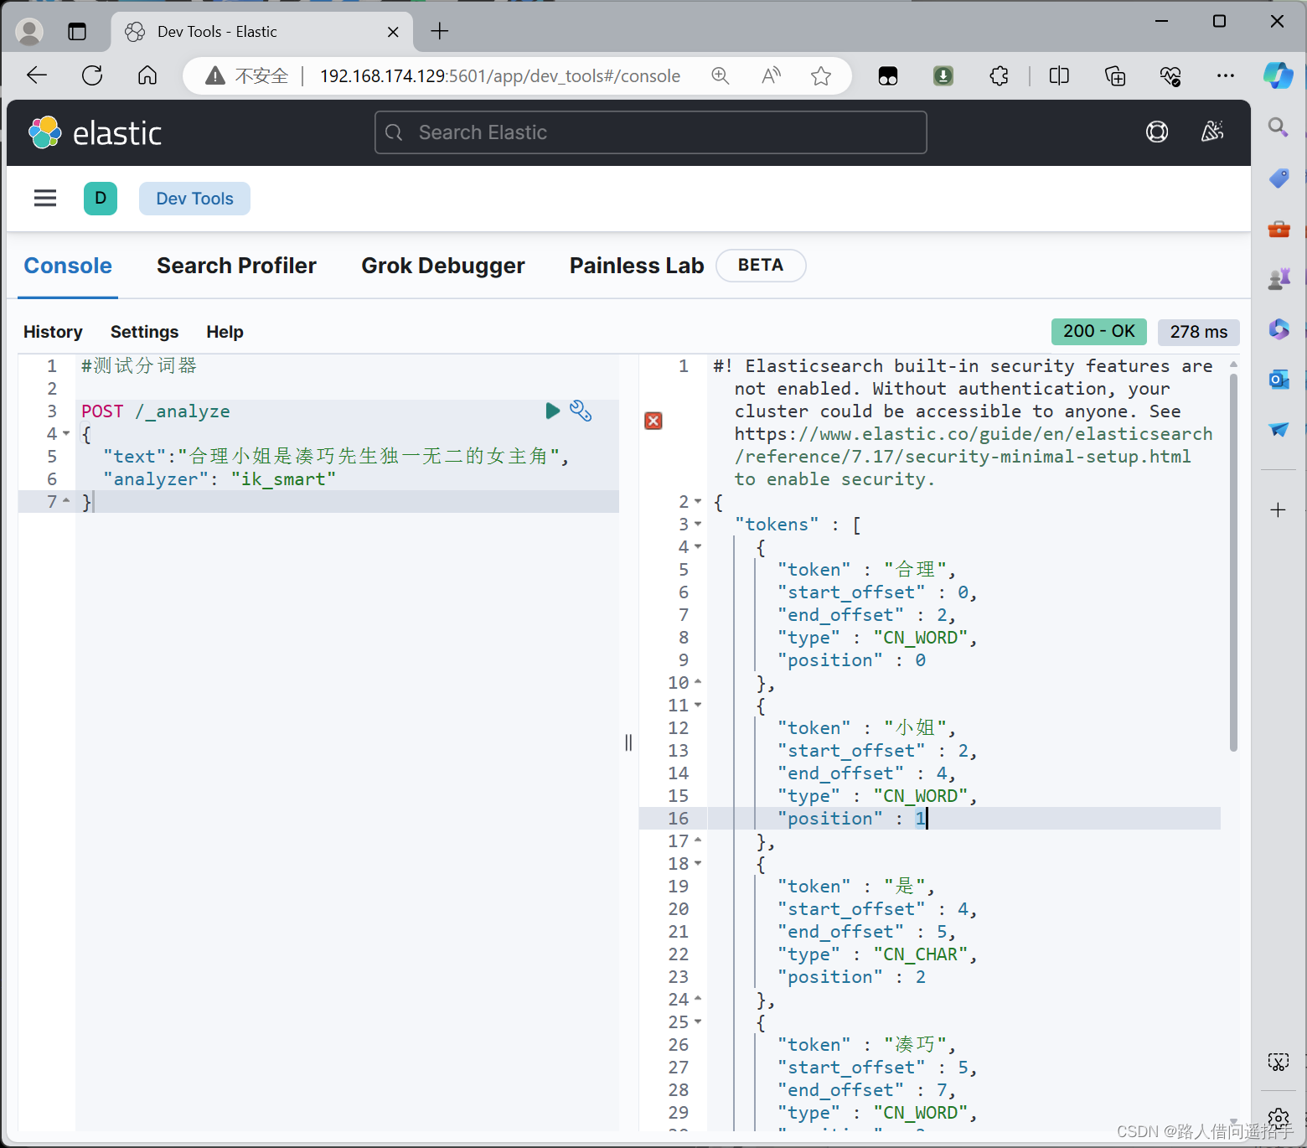
Task: Open the sidebar search icon
Action: (1278, 127)
